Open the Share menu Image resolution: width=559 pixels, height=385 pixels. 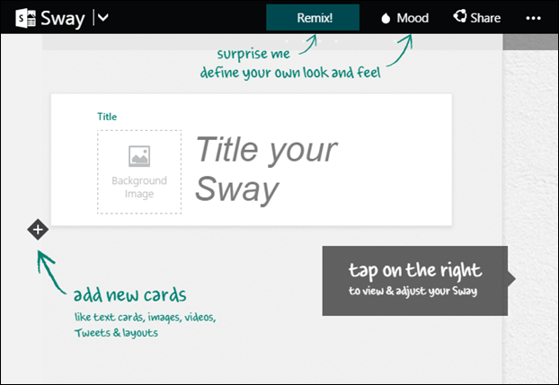[x=477, y=17]
